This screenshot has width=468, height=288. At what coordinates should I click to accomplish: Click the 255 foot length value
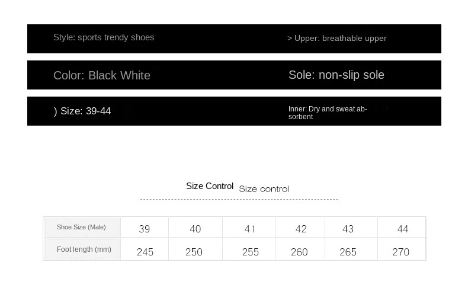pyautogui.click(x=251, y=252)
